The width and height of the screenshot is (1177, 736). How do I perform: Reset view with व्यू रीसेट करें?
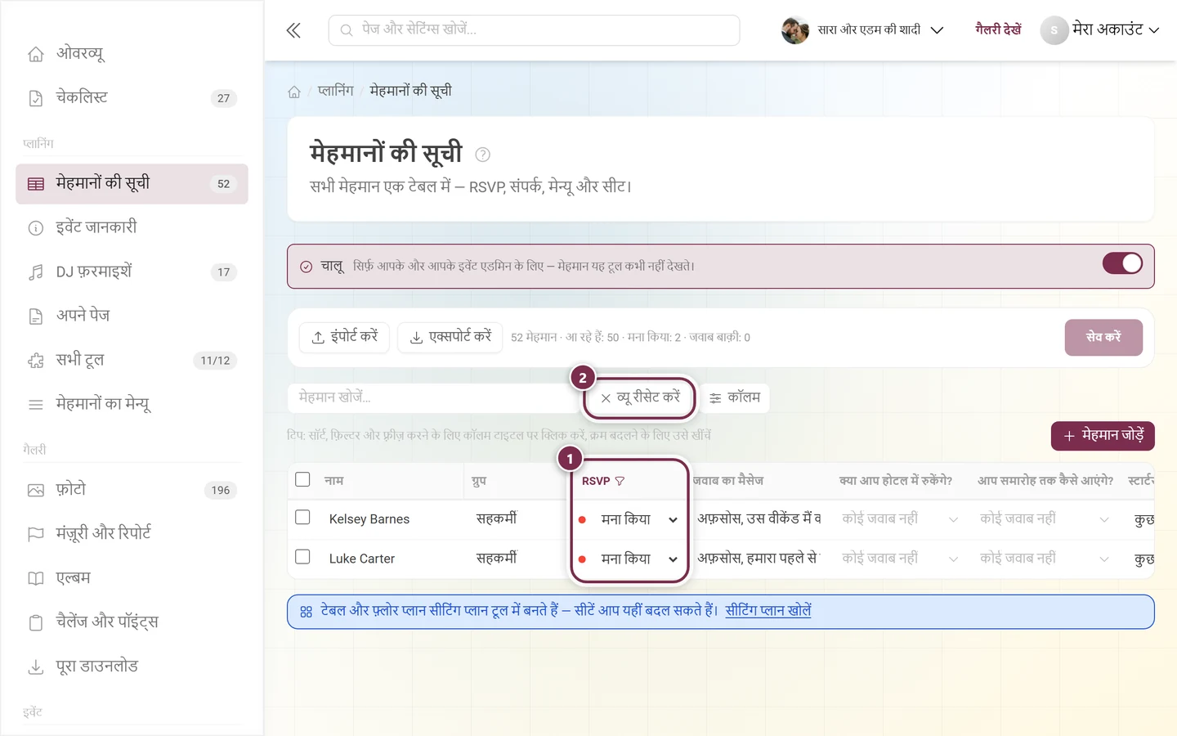640,397
